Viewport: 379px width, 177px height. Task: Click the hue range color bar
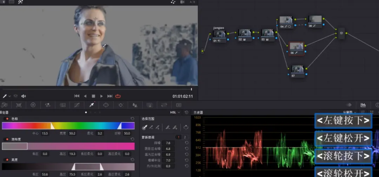tap(68, 126)
